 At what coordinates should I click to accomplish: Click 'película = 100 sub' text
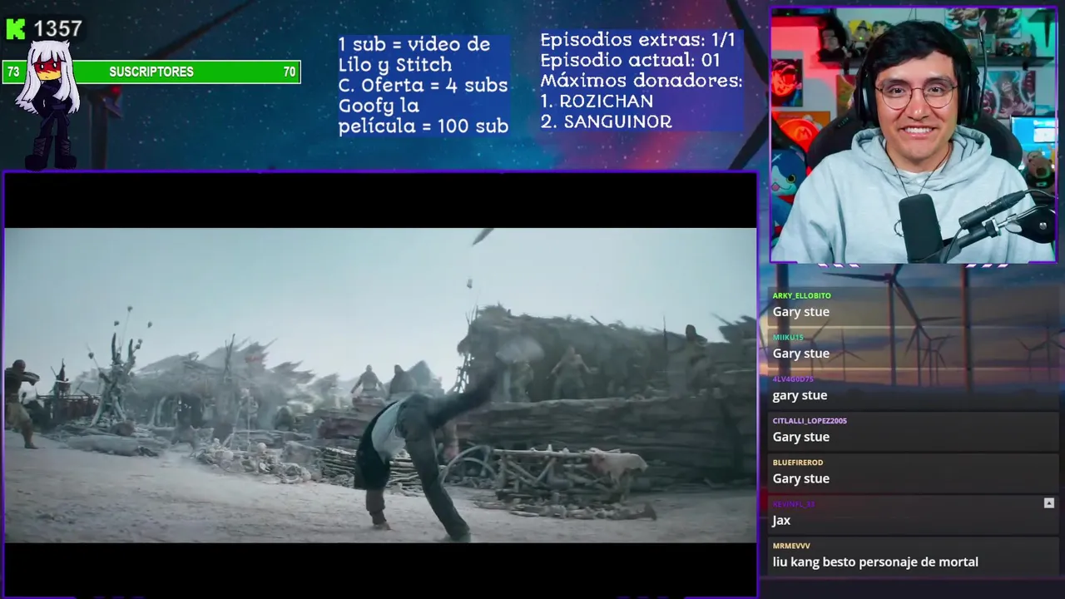(x=423, y=126)
